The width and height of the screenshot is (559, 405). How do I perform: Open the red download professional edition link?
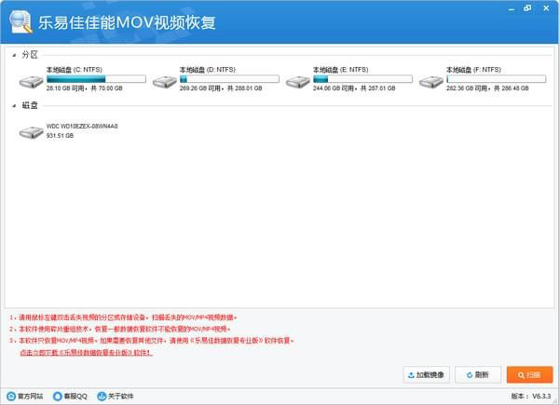pyautogui.click(x=87, y=353)
